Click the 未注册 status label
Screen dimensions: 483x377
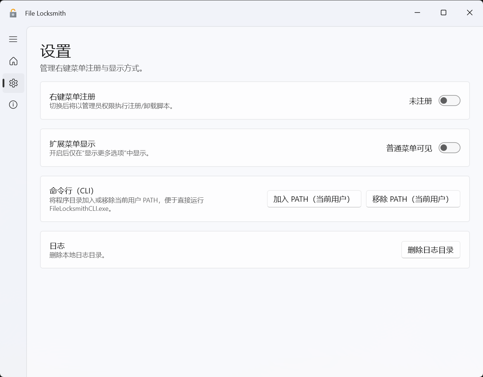pos(420,101)
